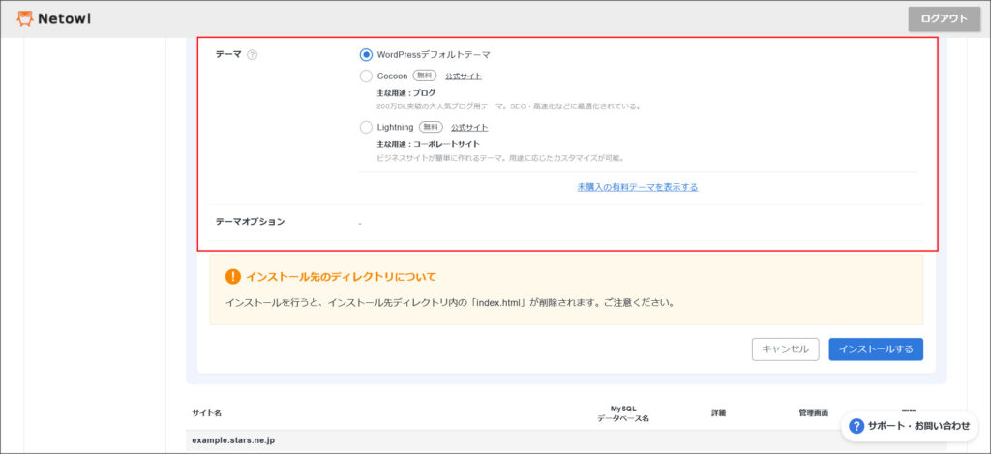Click the テーマオプション label
This screenshot has height=454, width=991.
tap(251, 222)
